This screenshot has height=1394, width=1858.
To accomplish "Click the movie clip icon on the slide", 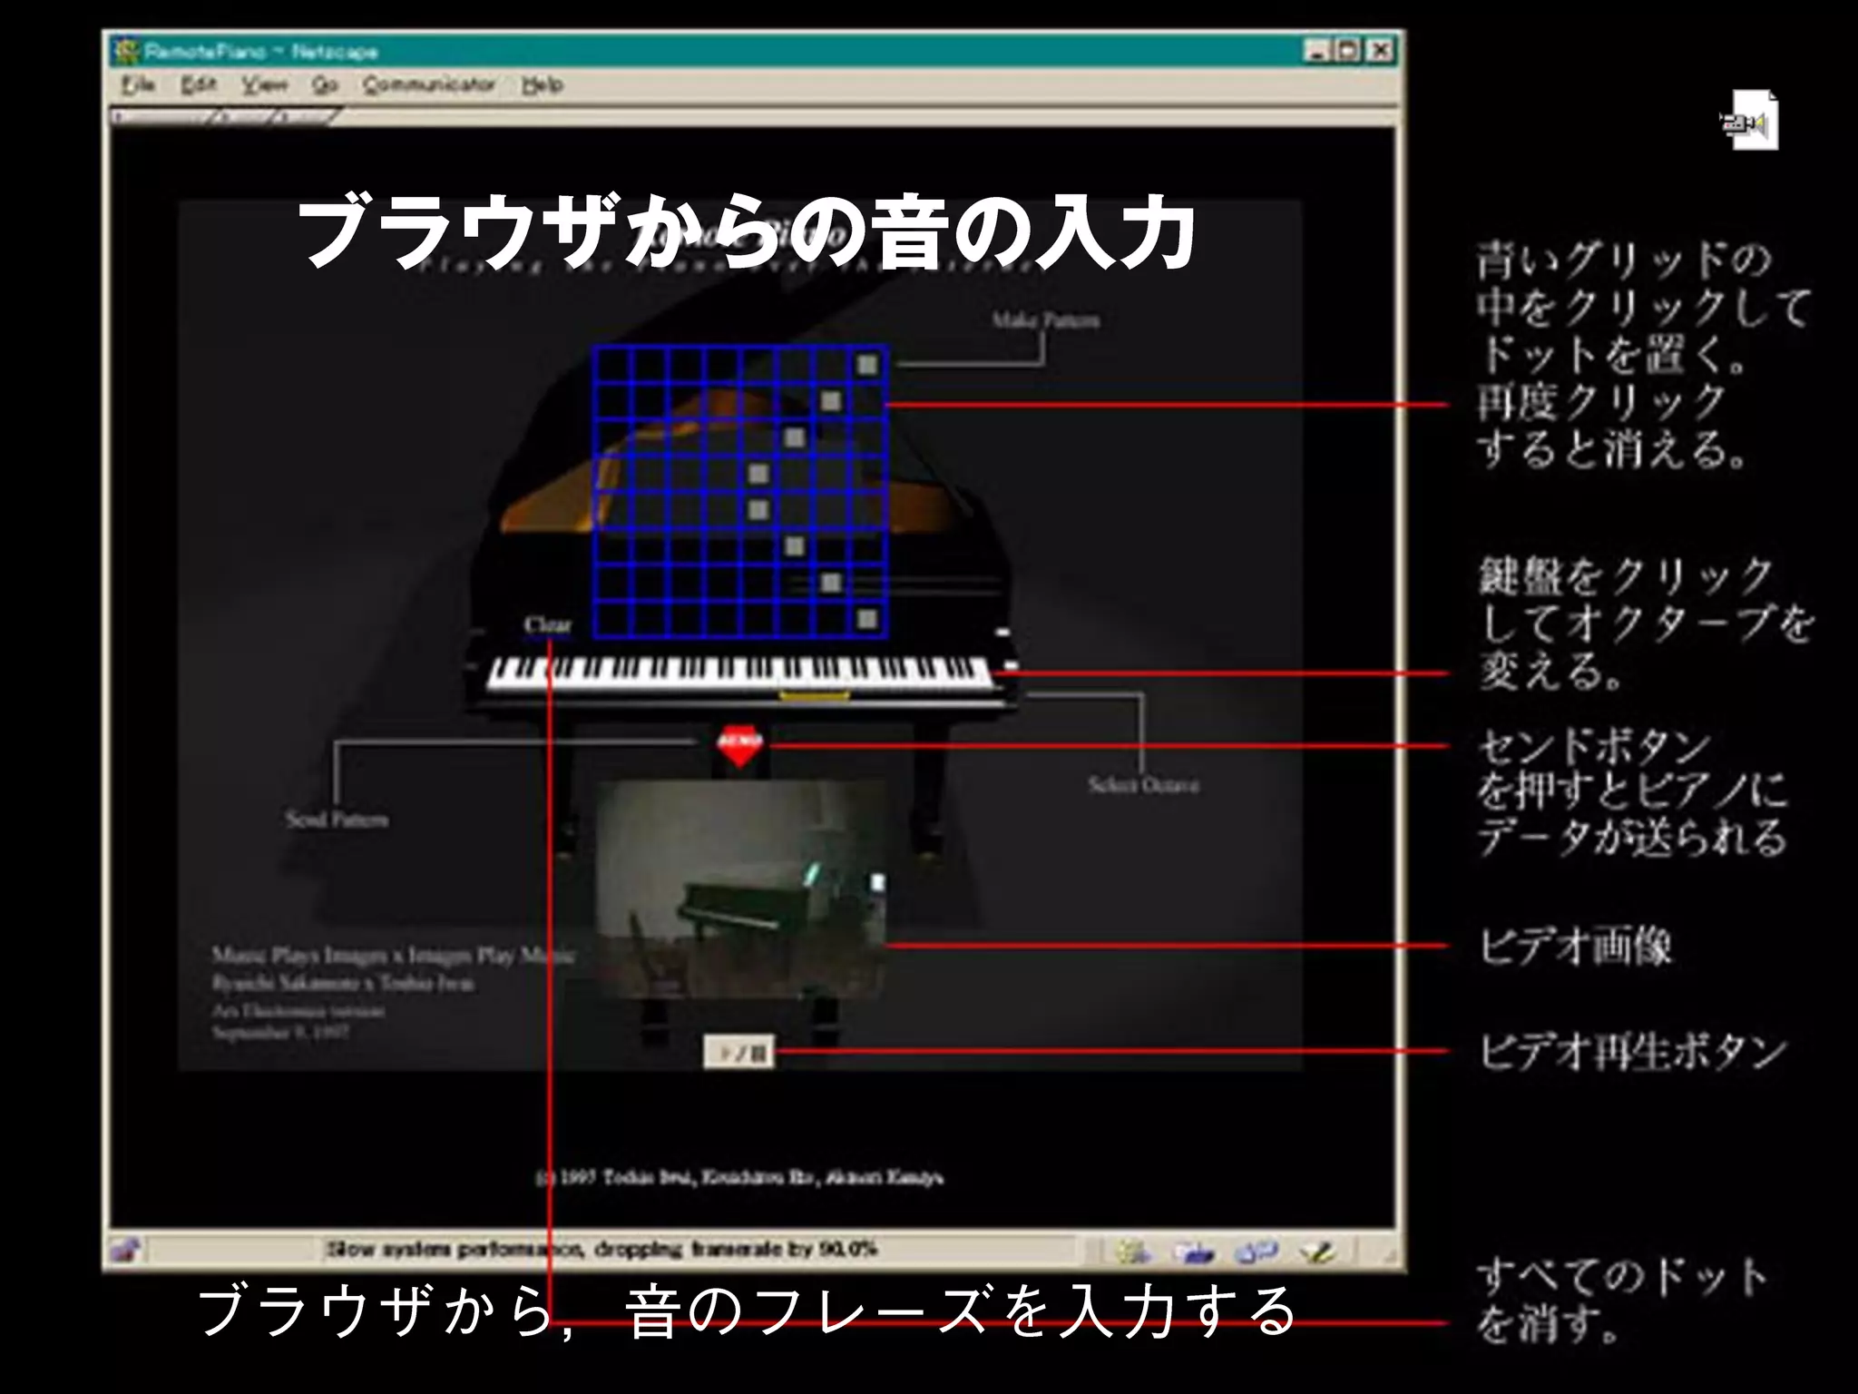I will pyautogui.click(x=1751, y=121).
